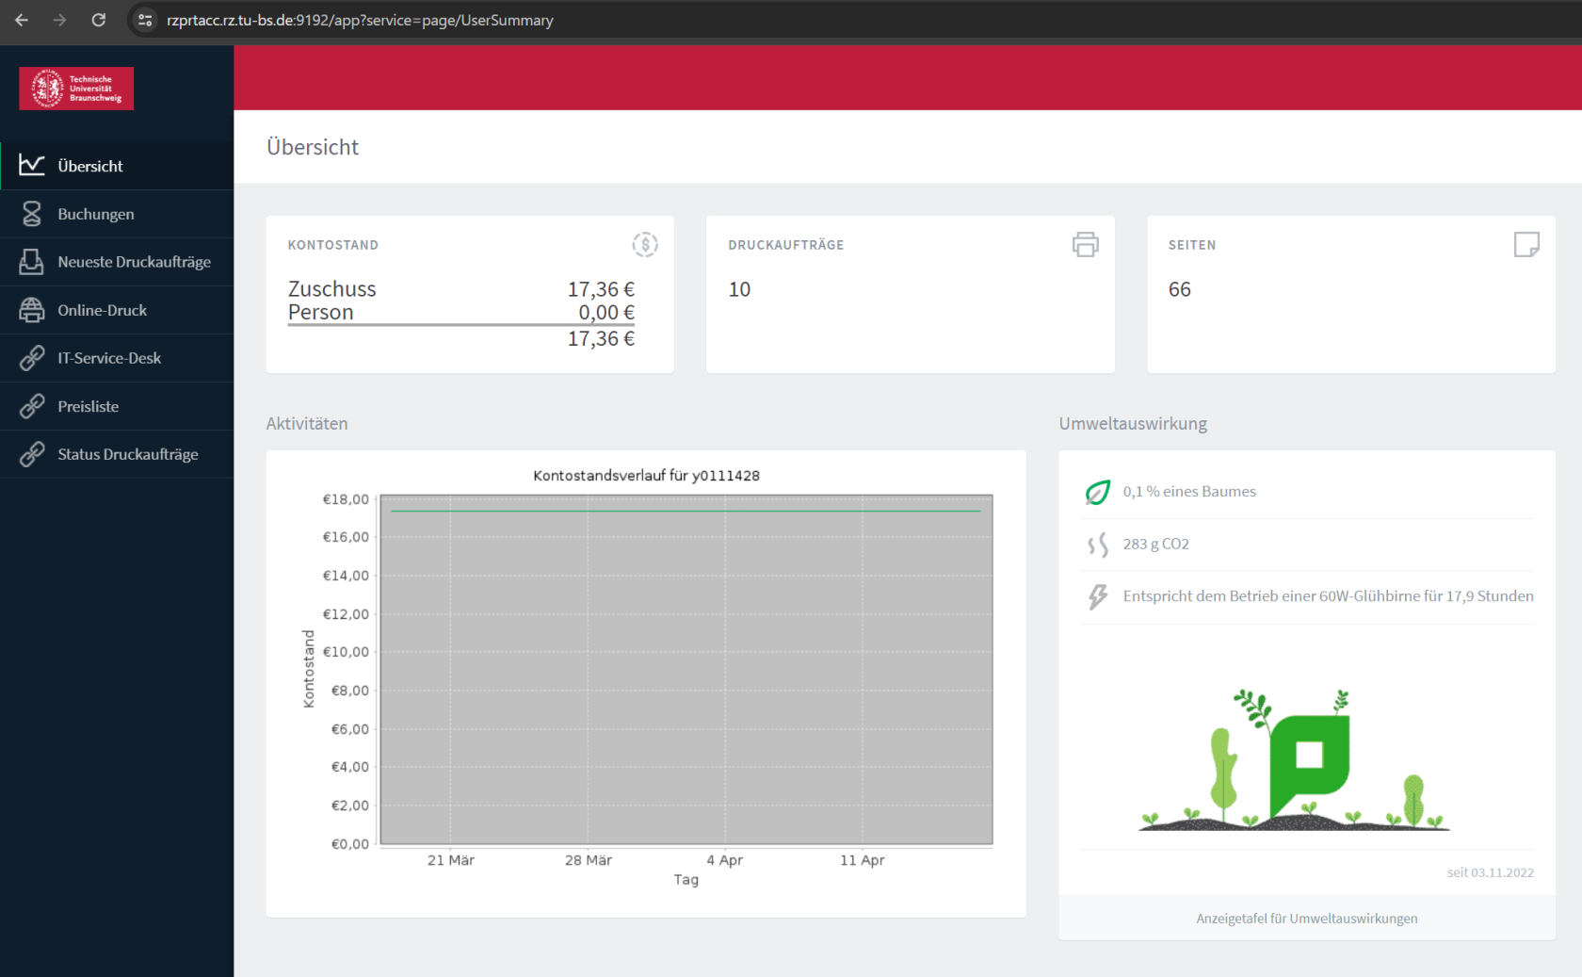
Task: Click the Neueste Druckaufträge tray icon
Action: coord(32,262)
